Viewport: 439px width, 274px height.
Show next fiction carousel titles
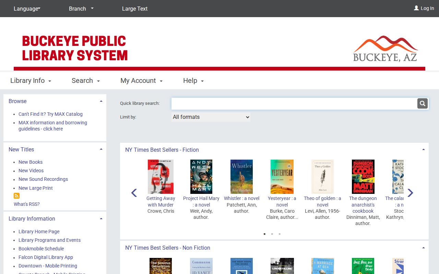pos(410,193)
